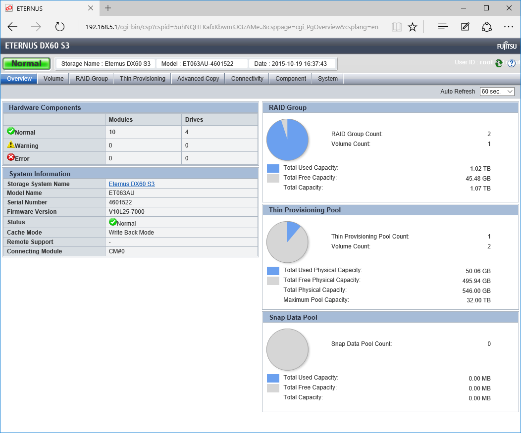The width and height of the screenshot is (521, 433).
Task: Open the Auto Refresh interval dropdown
Action: [497, 92]
